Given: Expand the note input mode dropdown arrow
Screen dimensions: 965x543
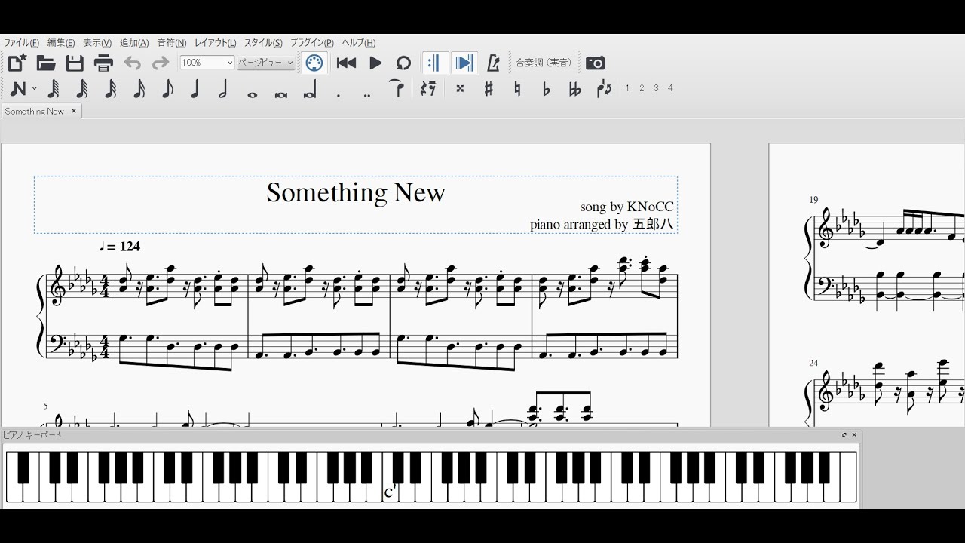Looking at the screenshot, I should (34, 88).
